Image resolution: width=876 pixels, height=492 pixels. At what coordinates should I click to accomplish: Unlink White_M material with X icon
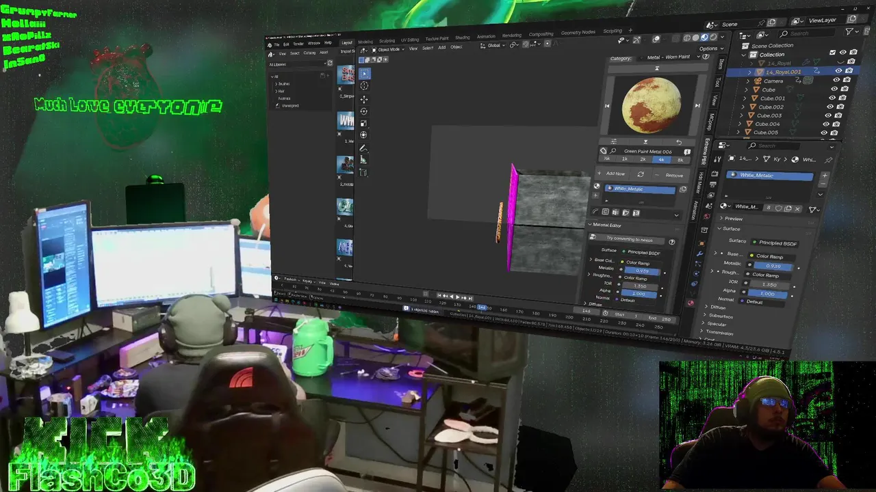(x=797, y=208)
